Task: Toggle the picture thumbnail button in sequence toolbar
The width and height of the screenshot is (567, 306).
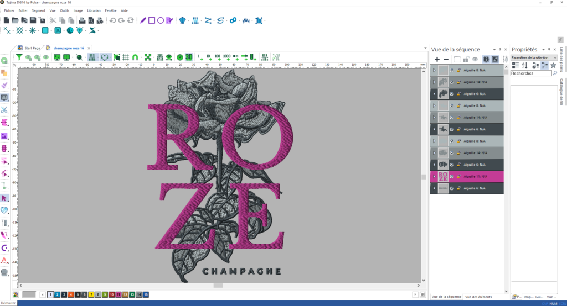Action: tap(495, 59)
